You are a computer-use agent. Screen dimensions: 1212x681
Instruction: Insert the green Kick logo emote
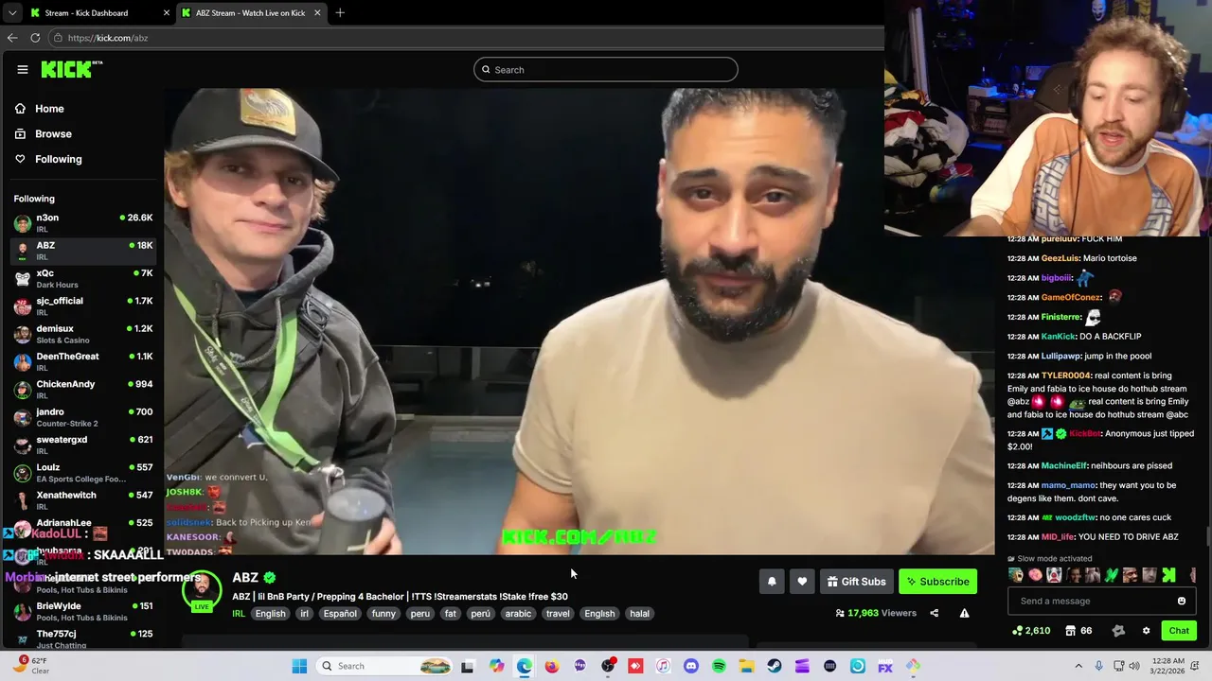click(1168, 575)
